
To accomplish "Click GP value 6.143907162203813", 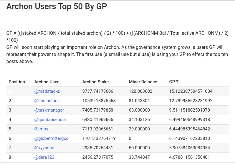I will pyautogui.click(x=190, y=138).
